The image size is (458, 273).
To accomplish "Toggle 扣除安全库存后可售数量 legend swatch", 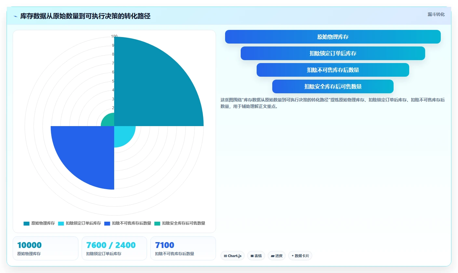I will [x=157, y=223].
